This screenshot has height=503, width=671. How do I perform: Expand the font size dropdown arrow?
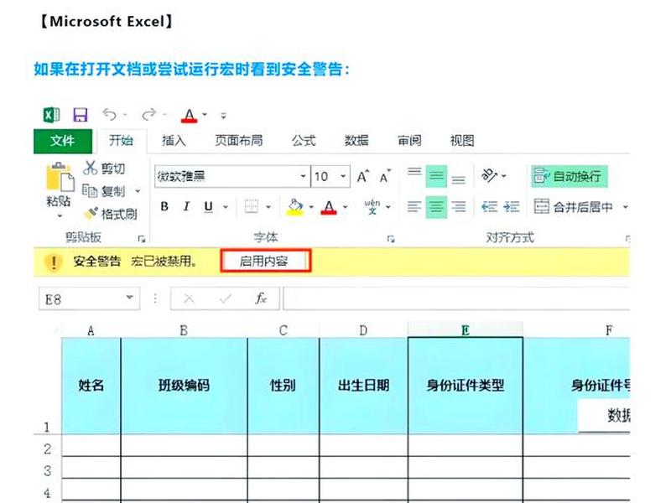click(x=343, y=176)
